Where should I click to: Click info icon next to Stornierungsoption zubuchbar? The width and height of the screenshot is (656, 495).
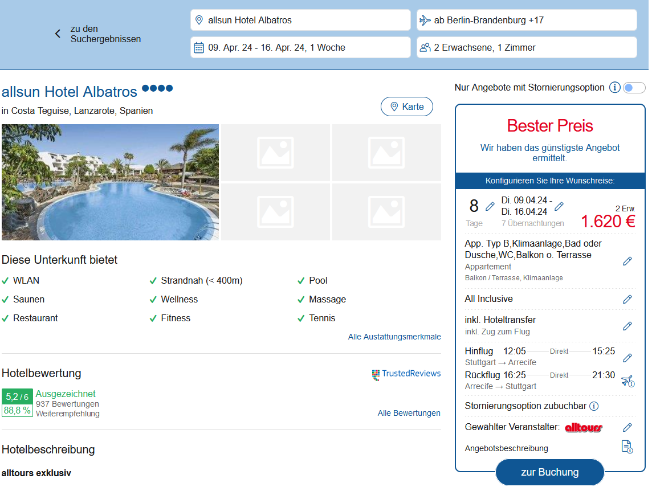point(593,406)
